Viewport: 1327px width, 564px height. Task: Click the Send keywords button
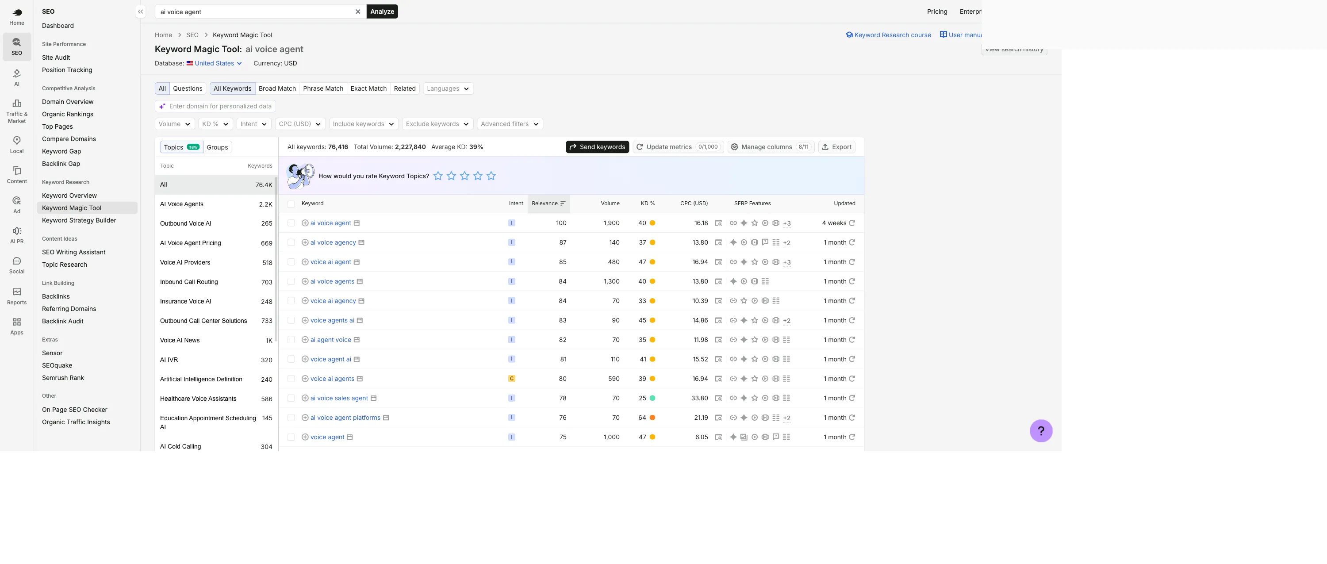pos(597,147)
